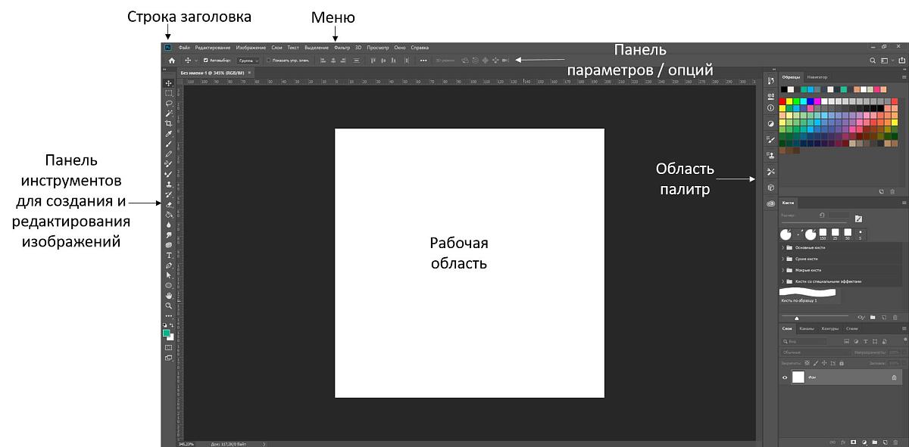Open the History panel icon in the dock
The width and height of the screenshot is (909, 447).
(771, 80)
